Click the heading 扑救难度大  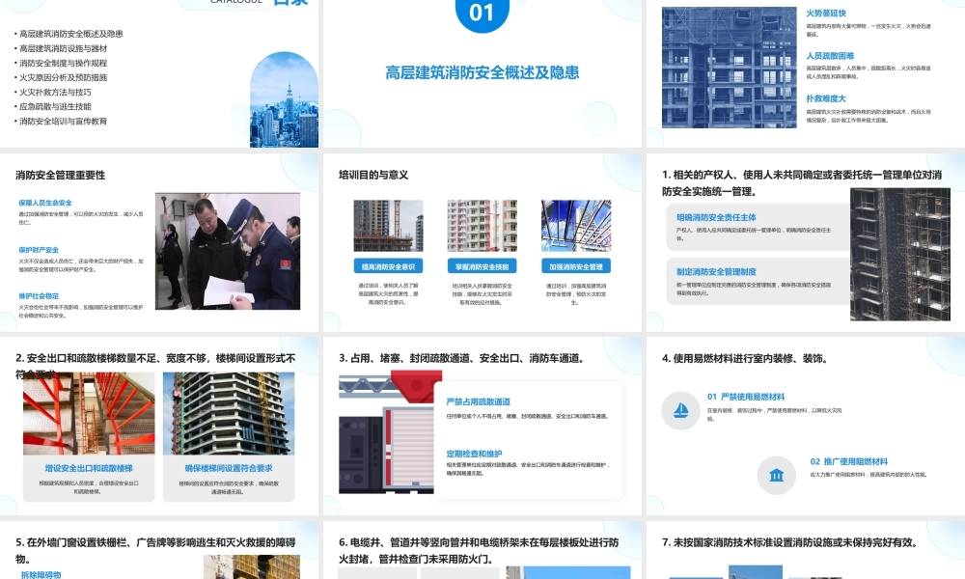click(x=826, y=98)
